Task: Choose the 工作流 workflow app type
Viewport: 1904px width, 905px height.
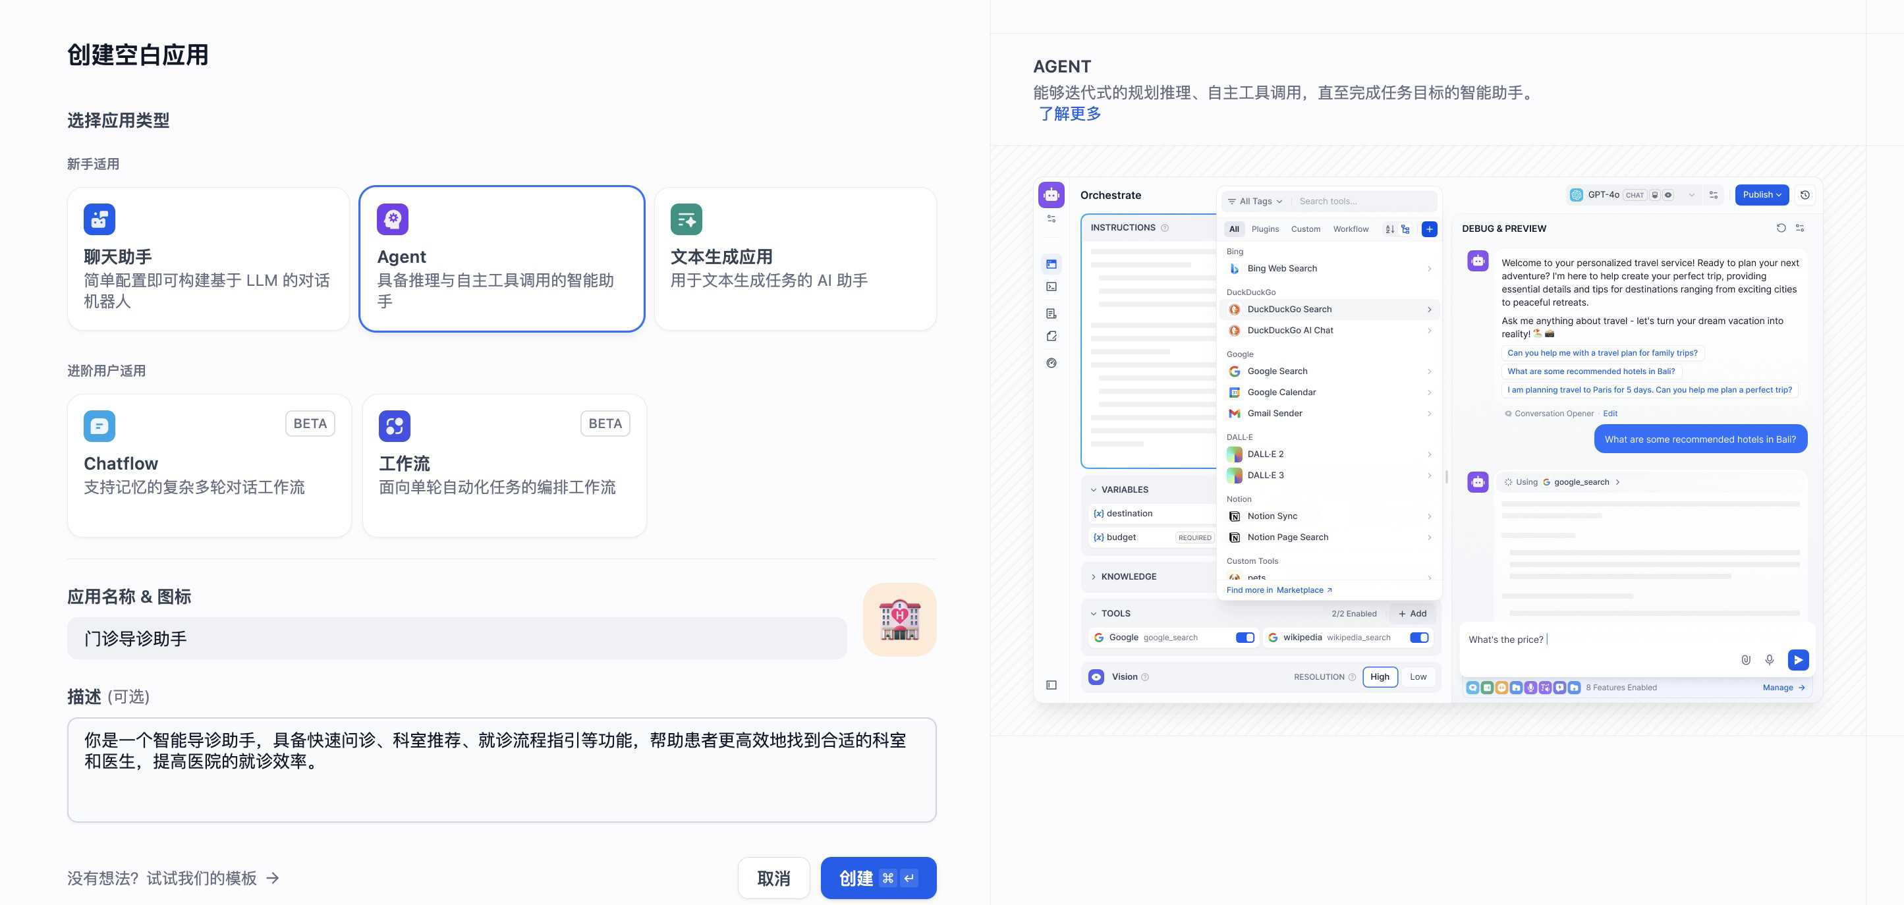Action: pos(503,465)
